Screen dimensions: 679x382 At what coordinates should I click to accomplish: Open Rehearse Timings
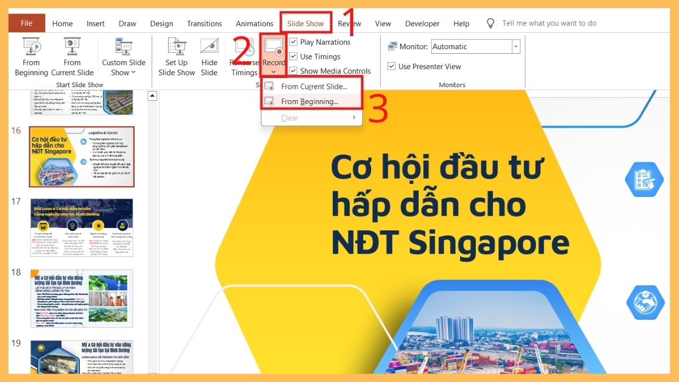[x=244, y=55]
